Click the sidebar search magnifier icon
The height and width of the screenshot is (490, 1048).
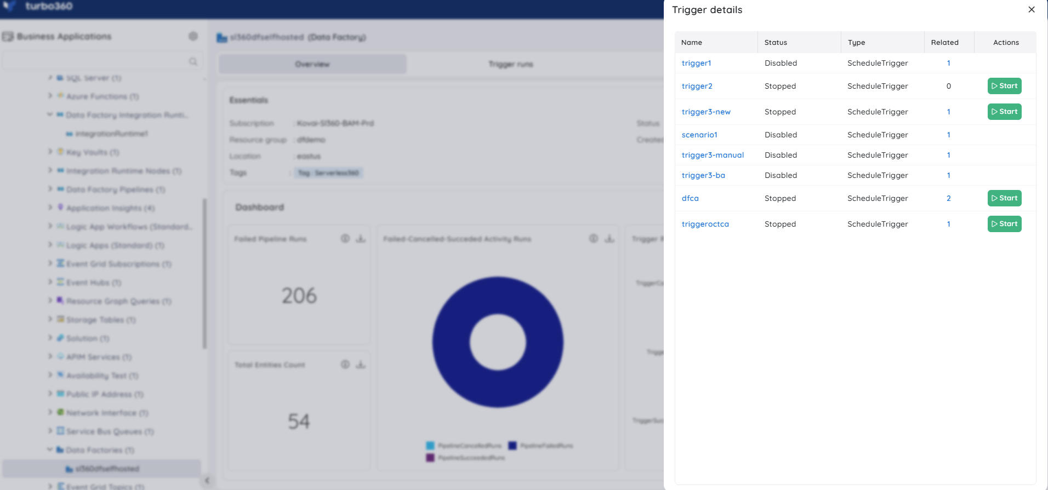pyautogui.click(x=193, y=61)
